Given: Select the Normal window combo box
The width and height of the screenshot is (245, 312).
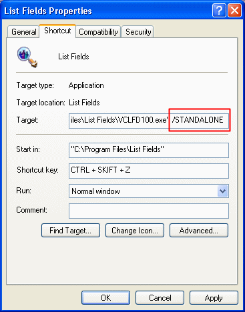Looking at the screenshot, I should (149, 191).
